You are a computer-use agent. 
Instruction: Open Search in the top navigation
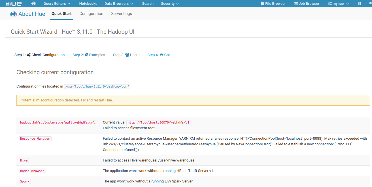pyautogui.click(x=148, y=4)
